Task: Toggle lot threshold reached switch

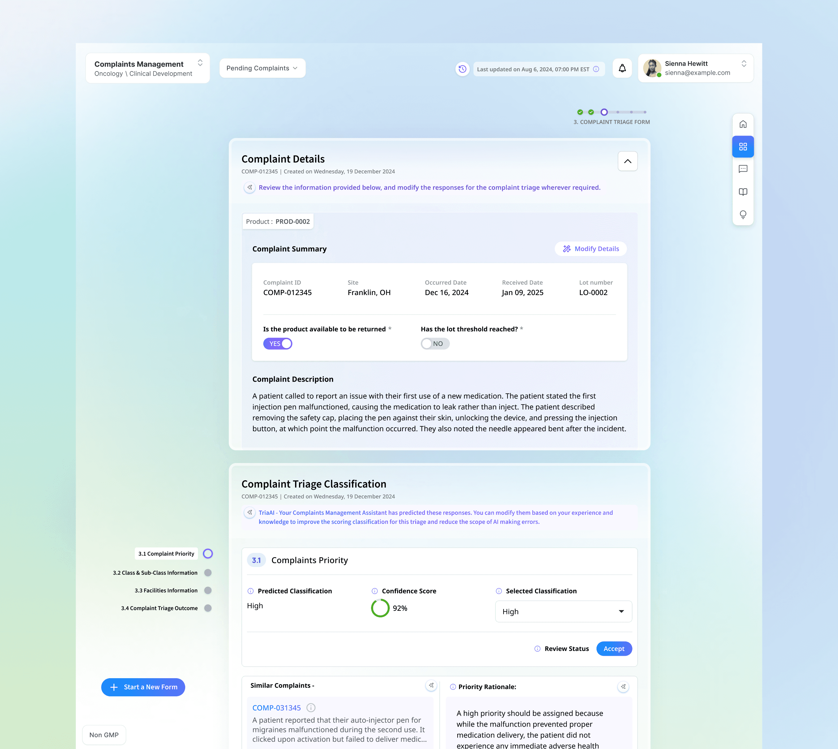Action: 435,344
